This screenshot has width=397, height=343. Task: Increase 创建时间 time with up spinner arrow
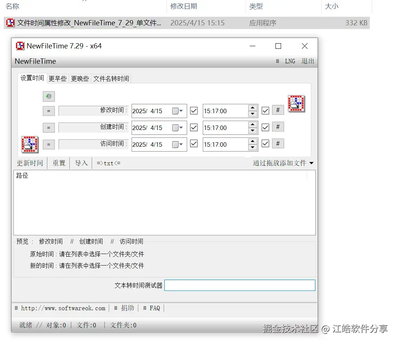click(252, 124)
